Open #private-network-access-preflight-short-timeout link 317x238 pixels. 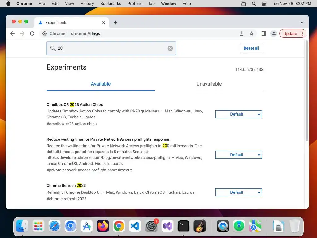tap(89, 170)
